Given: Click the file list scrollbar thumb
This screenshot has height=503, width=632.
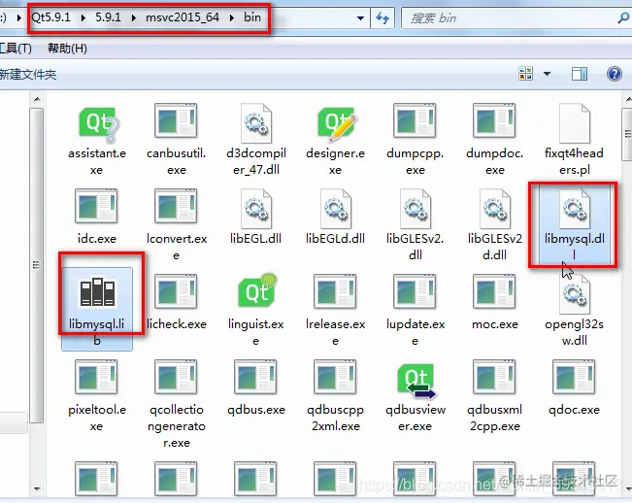Looking at the screenshot, I should click(x=628, y=135).
